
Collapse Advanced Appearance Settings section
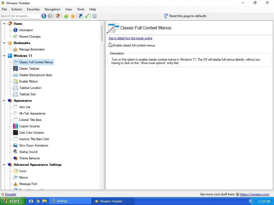pos(4,164)
